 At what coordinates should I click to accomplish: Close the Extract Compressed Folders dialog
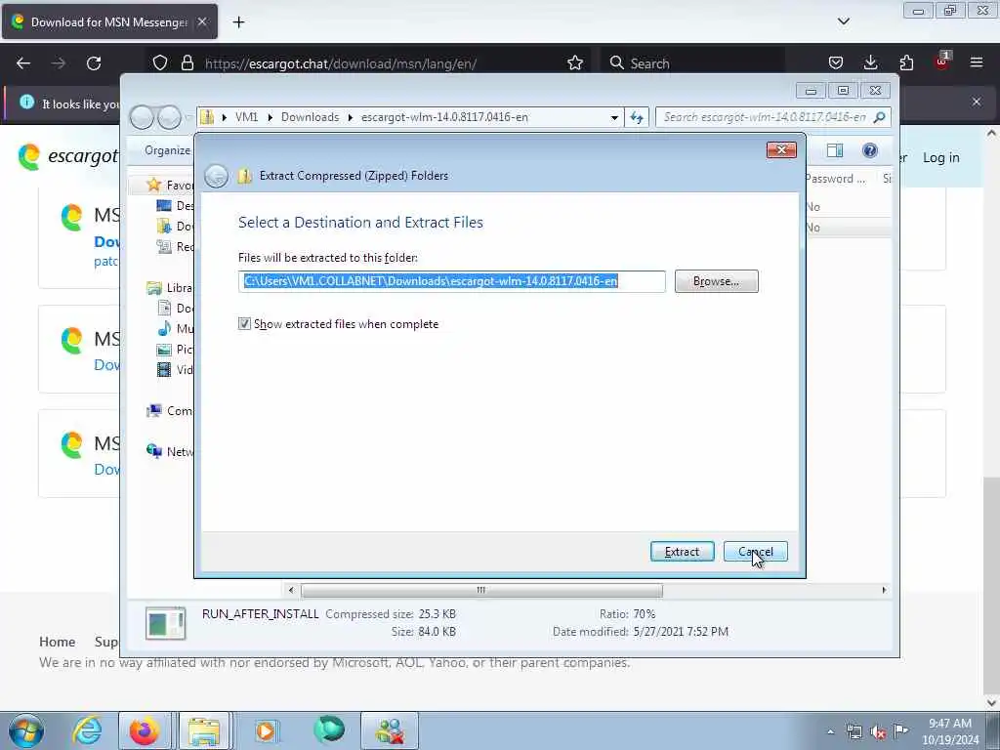[x=781, y=149]
